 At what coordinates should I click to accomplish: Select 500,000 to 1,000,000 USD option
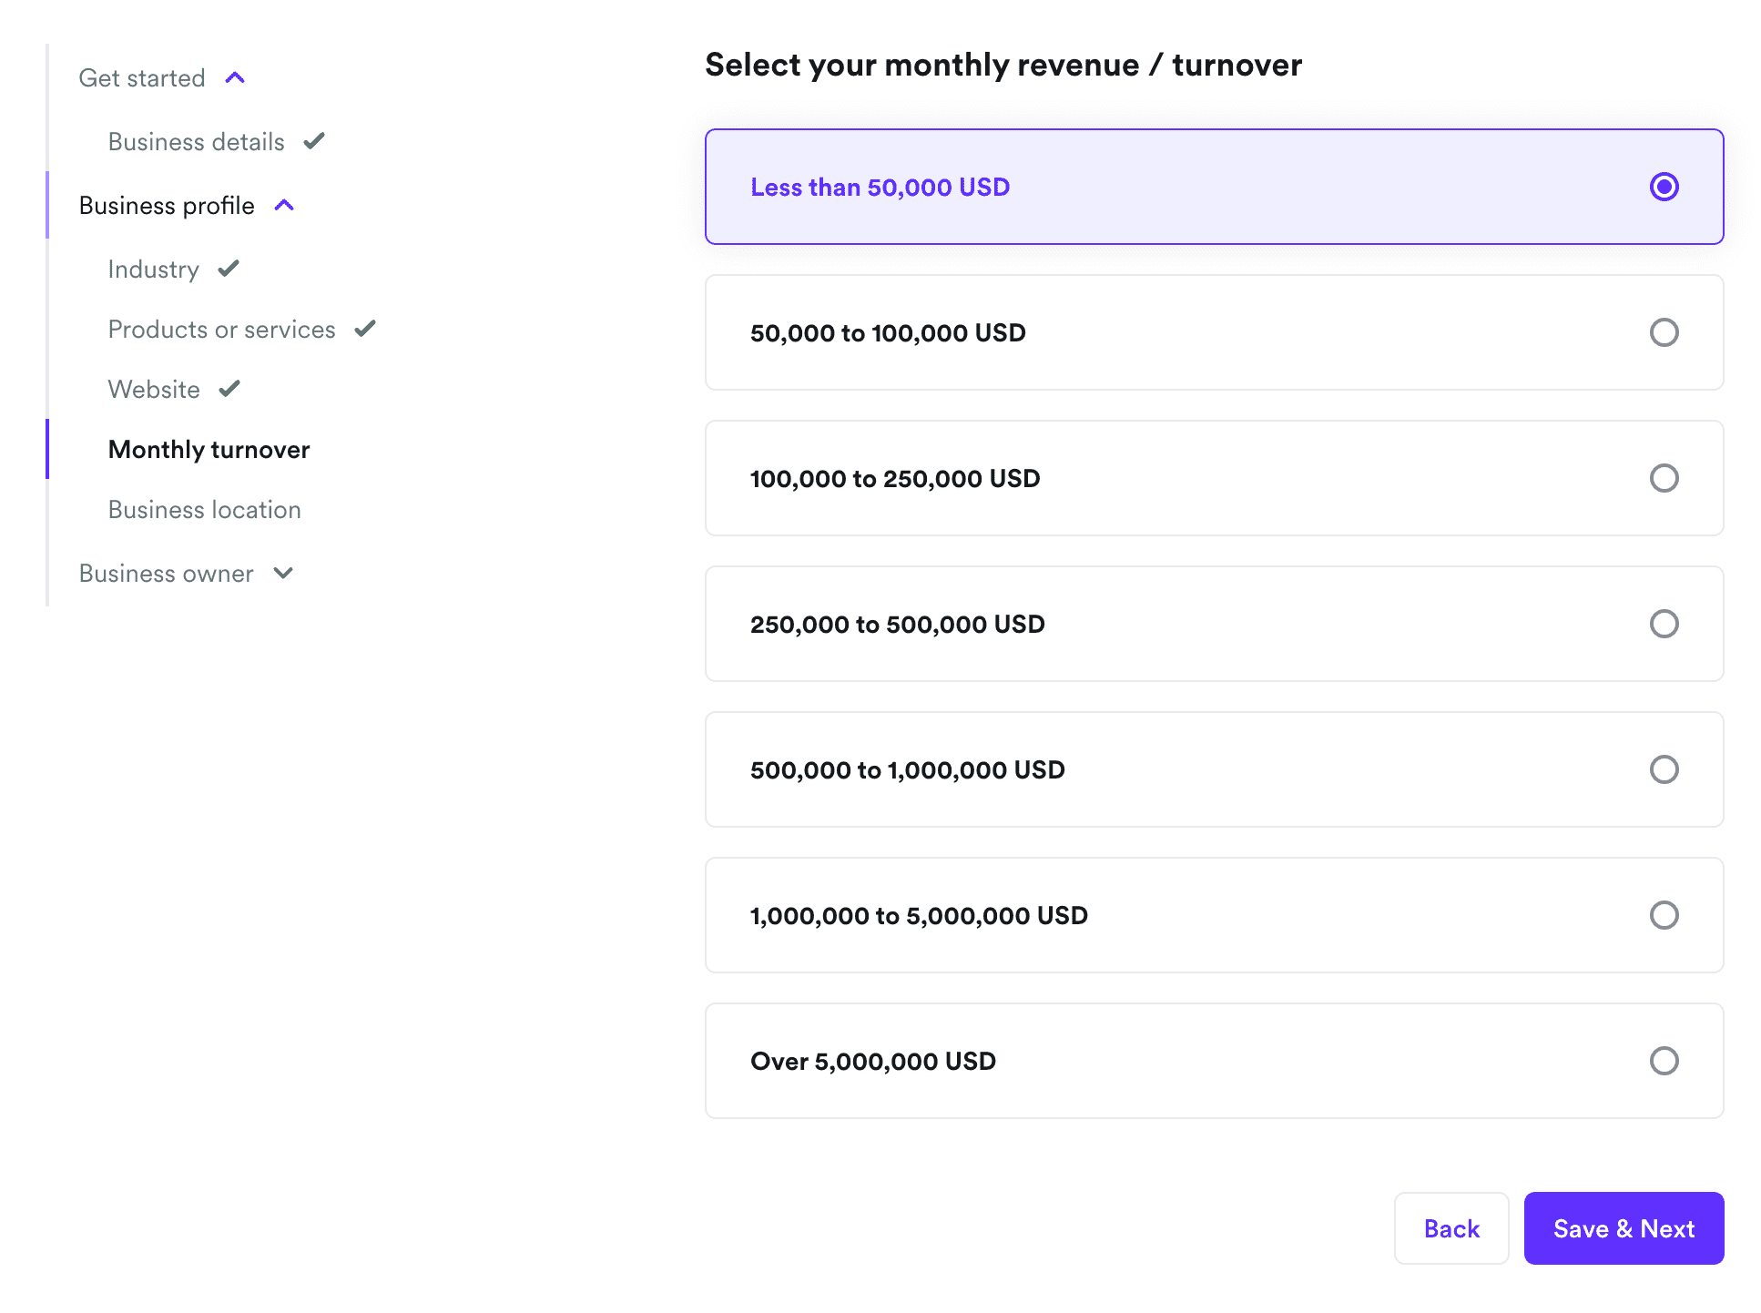click(1664, 769)
